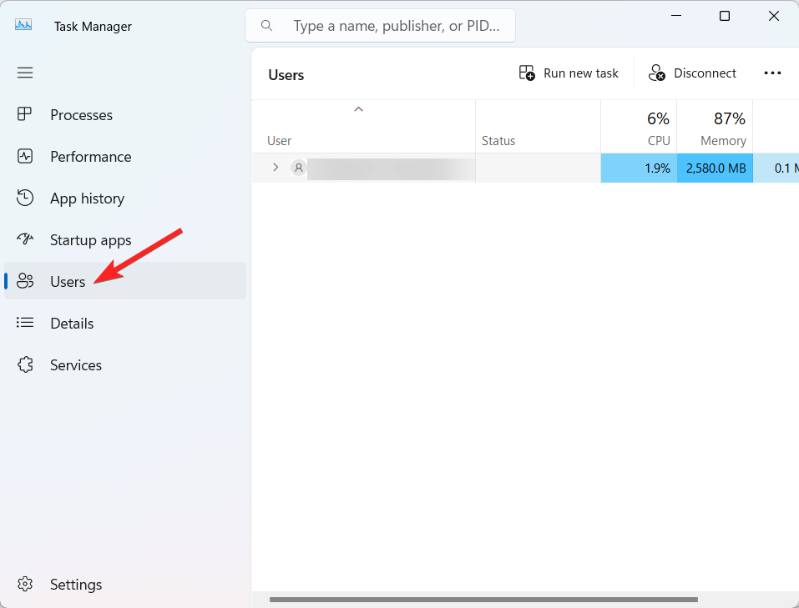Click the App history clock icon
The height and width of the screenshot is (608, 799).
(x=25, y=198)
